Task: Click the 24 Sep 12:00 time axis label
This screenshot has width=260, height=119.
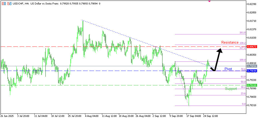Action: click(210, 116)
